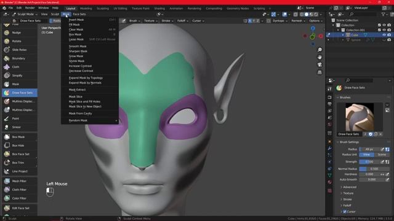Open the File menu
This screenshot has width=394, height=221.
[x=10, y=8]
